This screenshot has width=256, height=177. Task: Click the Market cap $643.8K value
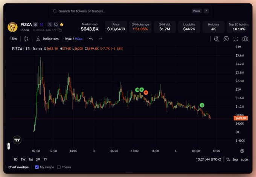[90, 29]
